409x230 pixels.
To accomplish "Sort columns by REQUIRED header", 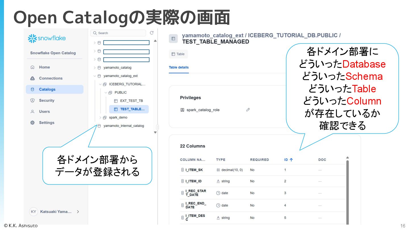I will coord(259,160).
